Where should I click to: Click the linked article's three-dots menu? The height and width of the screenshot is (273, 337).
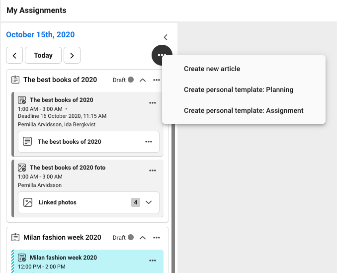149,142
